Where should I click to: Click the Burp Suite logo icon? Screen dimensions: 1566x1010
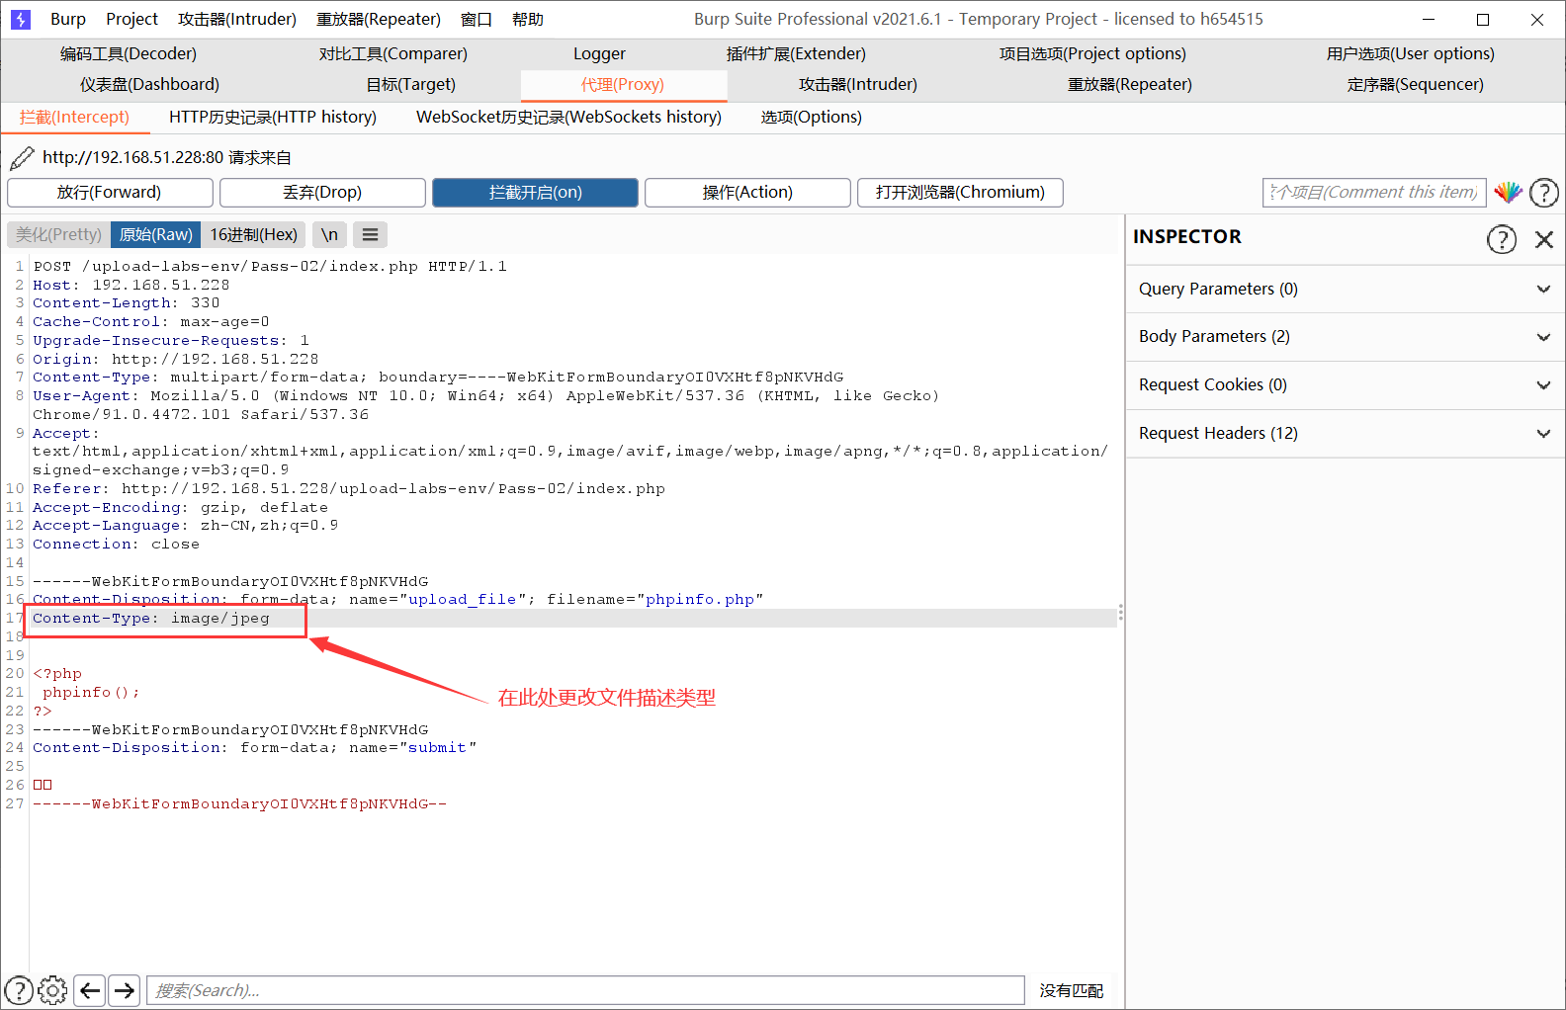[x=21, y=19]
